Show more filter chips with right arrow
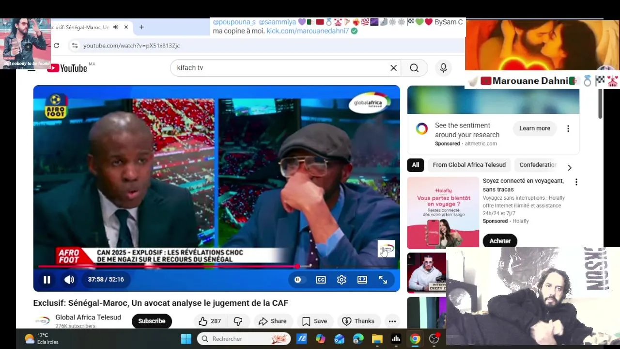Viewport: 620px width, 349px height. click(x=570, y=168)
